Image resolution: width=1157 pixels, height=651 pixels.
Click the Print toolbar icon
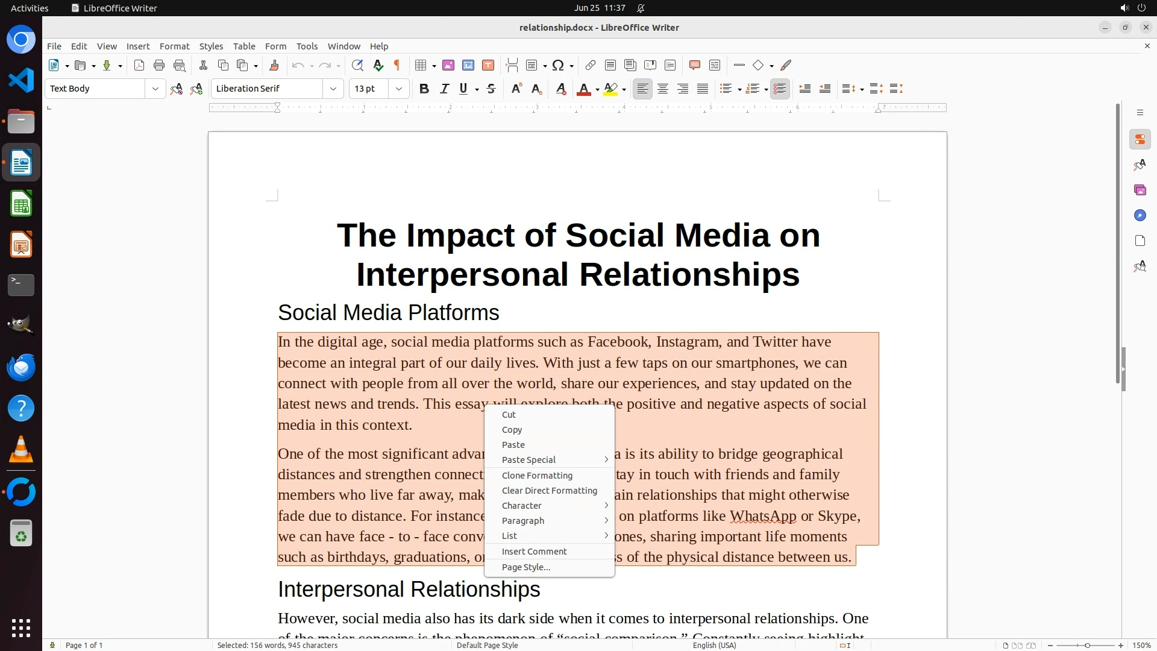pos(159,66)
